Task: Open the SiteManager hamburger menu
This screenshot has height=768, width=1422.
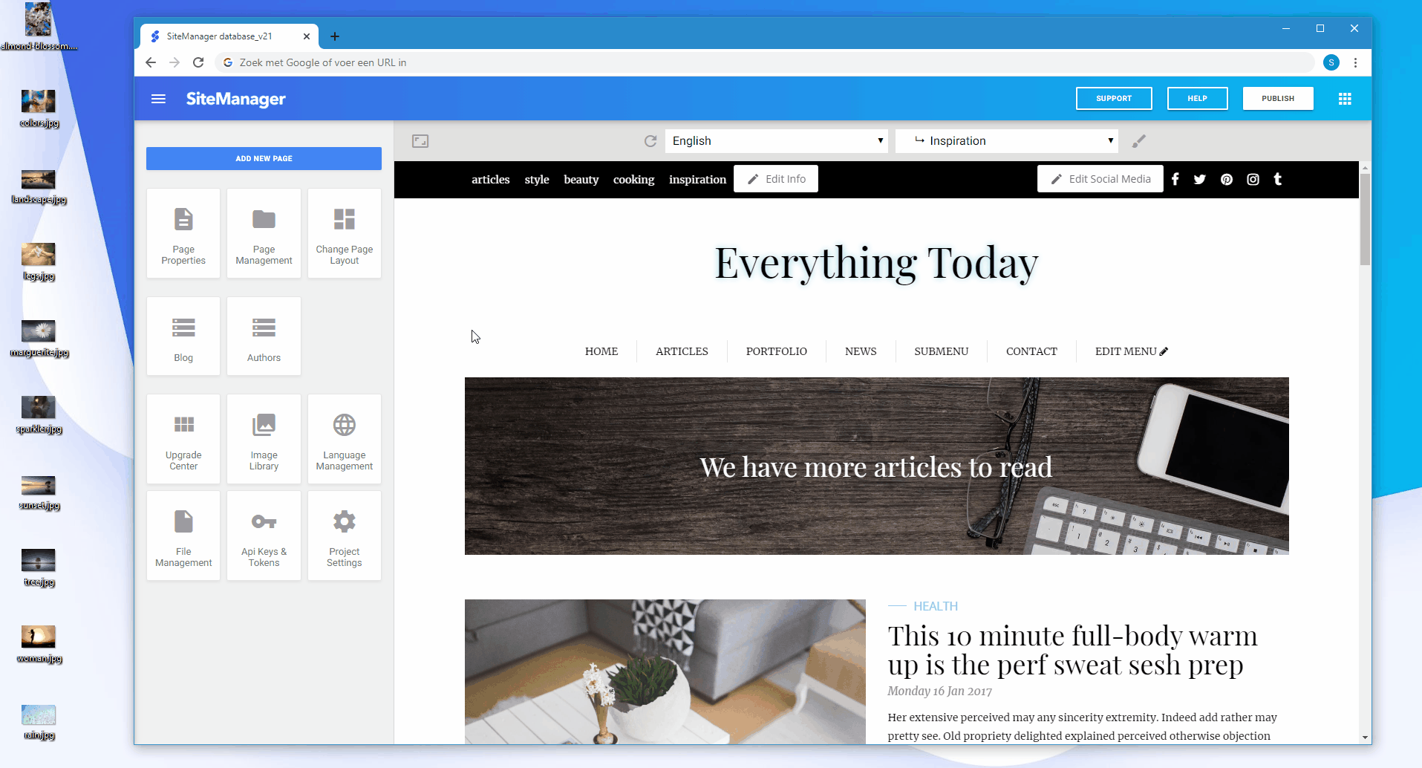Action: pyautogui.click(x=158, y=98)
